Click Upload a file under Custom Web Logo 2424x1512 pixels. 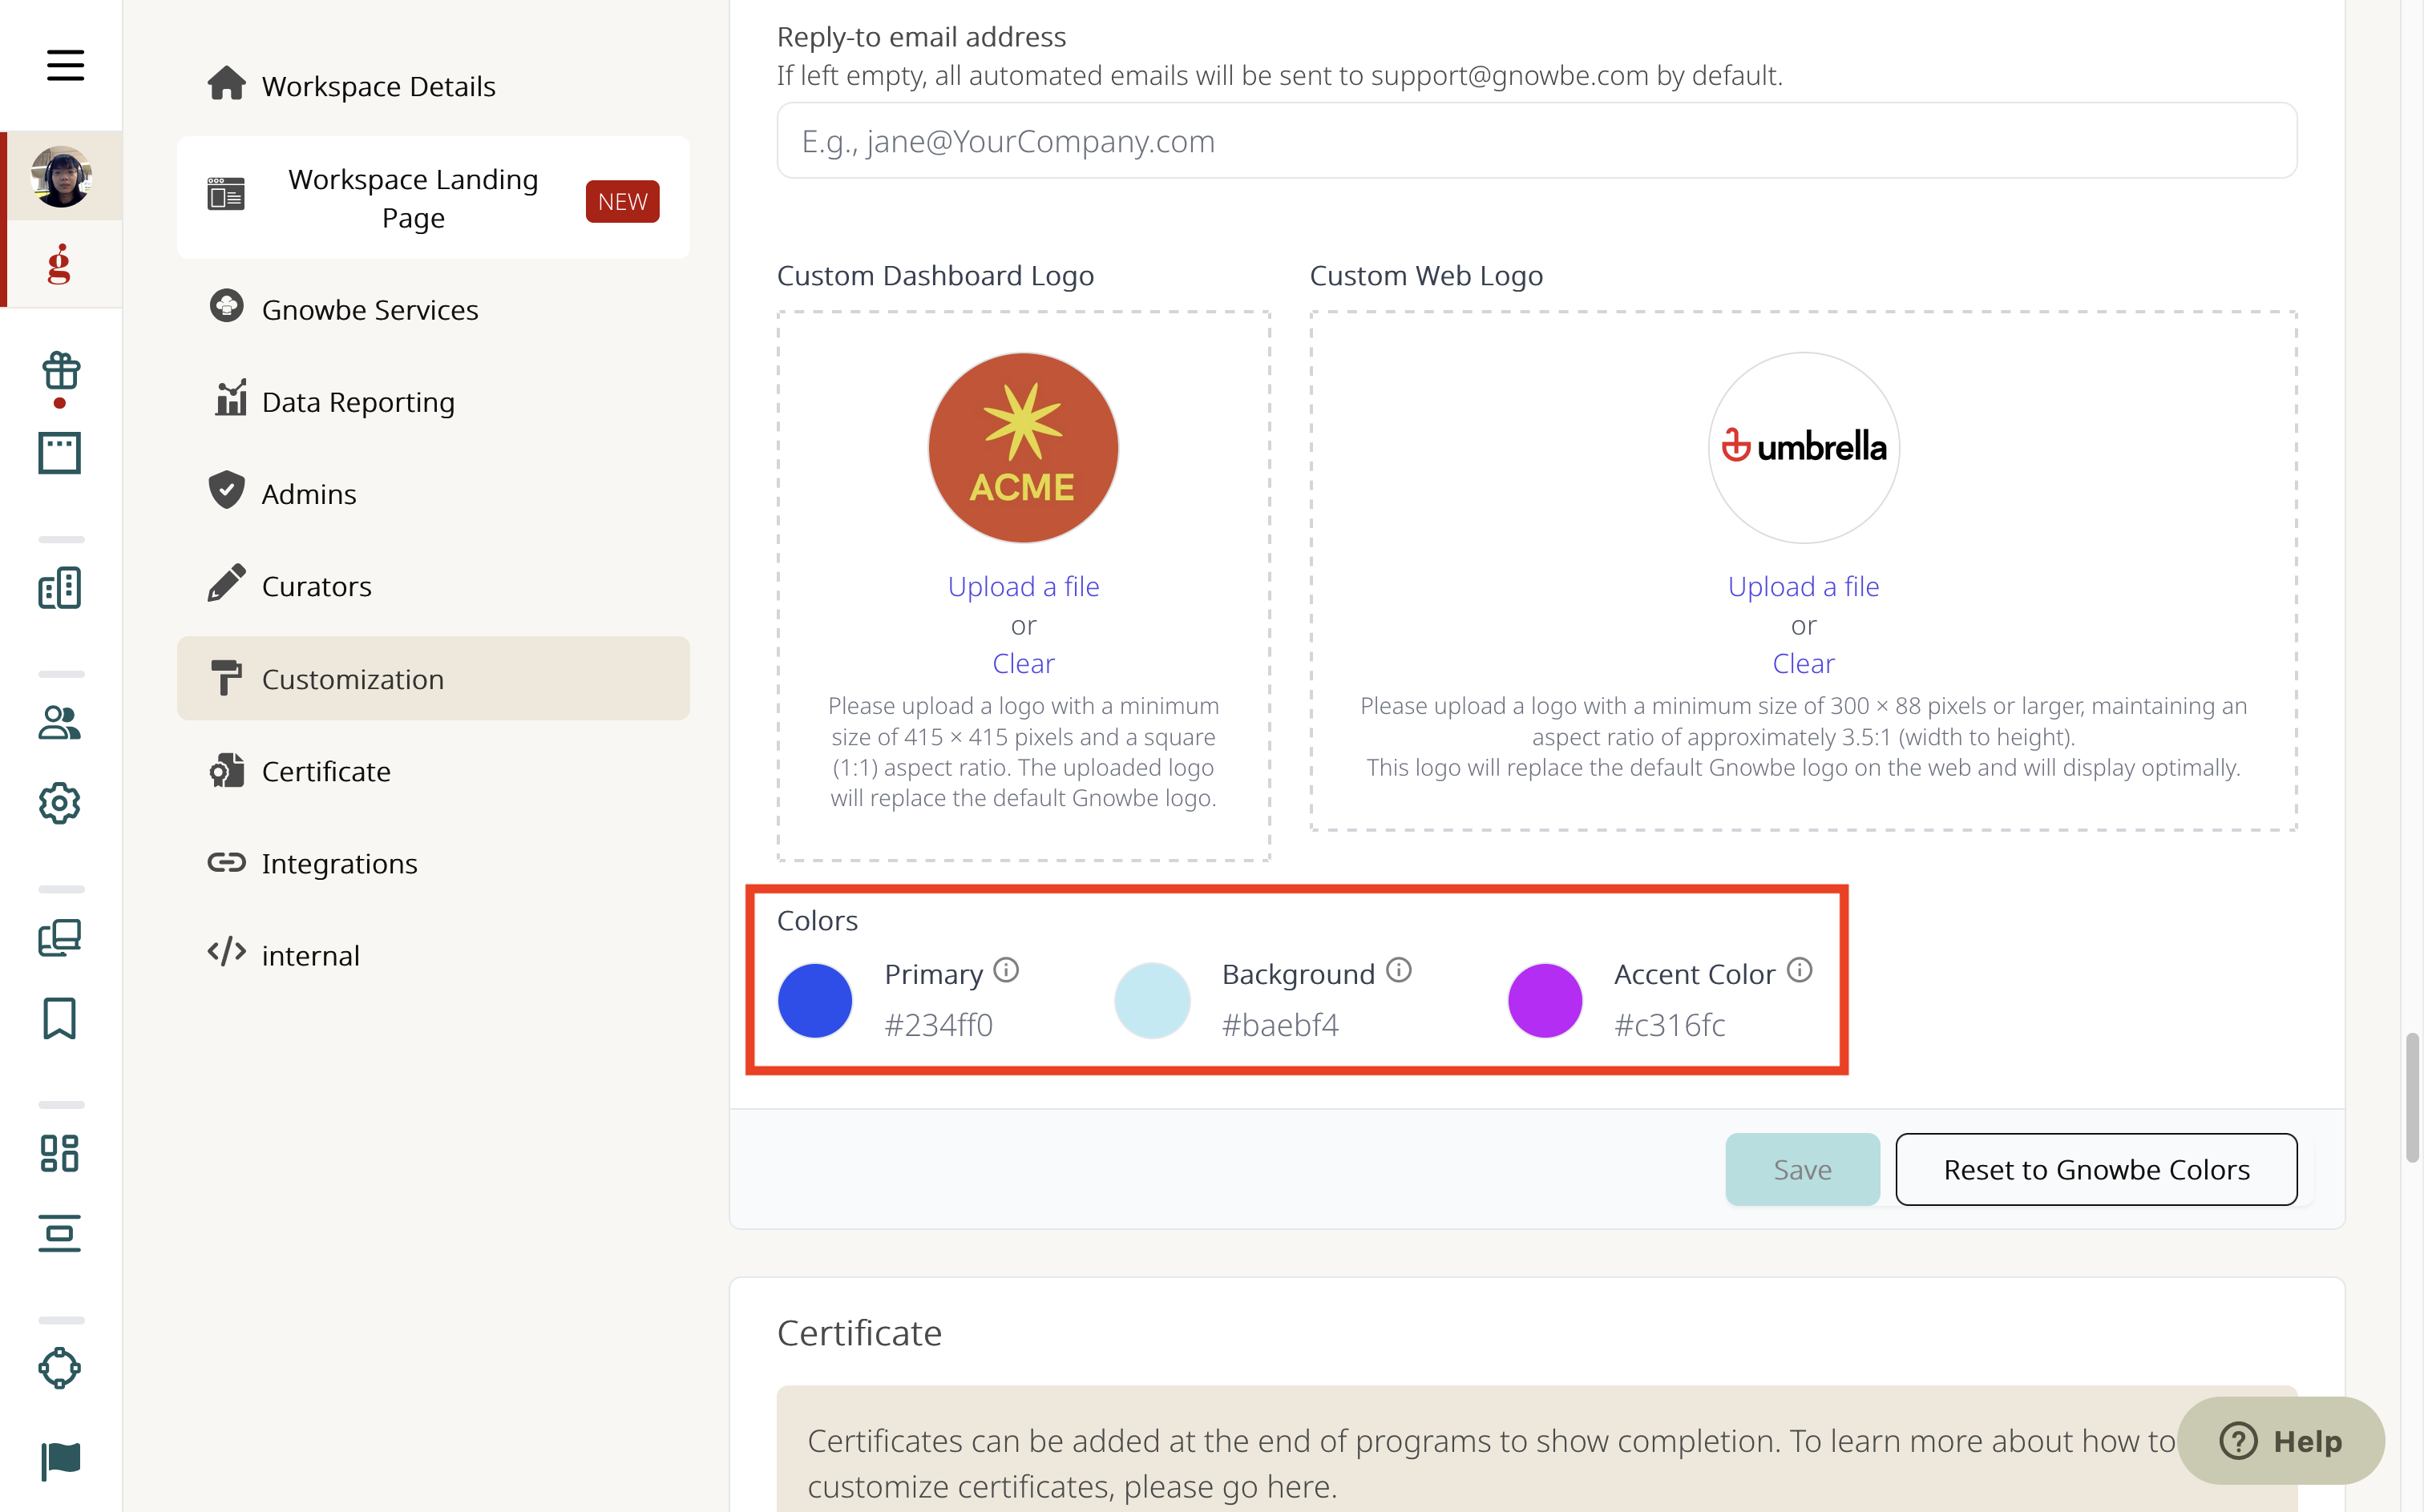click(1803, 586)
